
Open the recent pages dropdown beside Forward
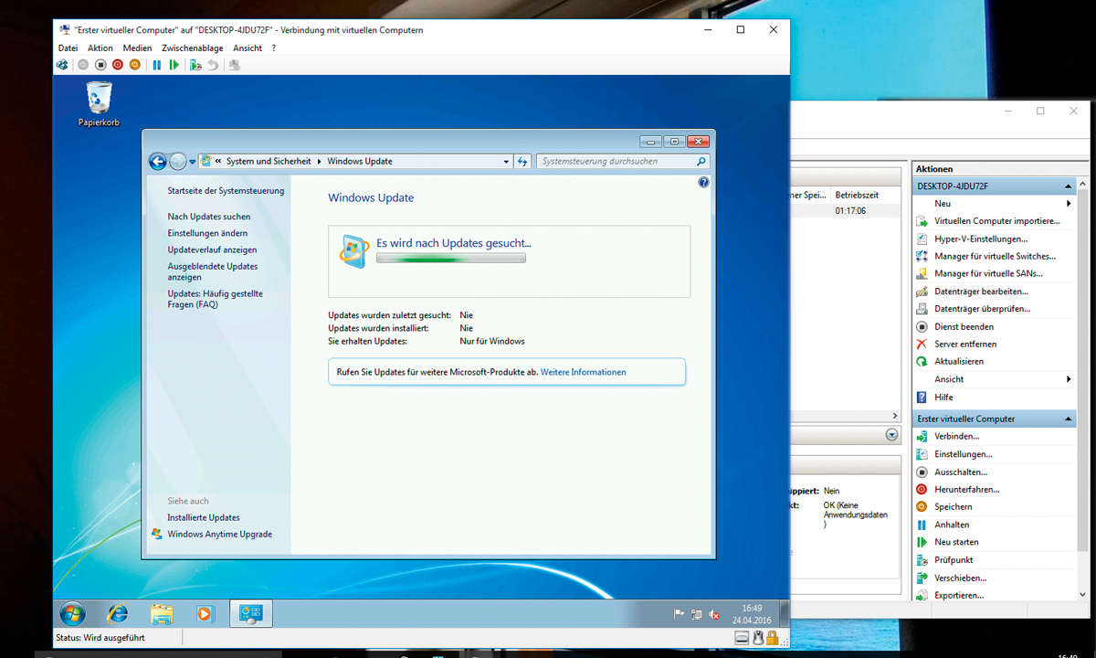click(x=193, y=162)
